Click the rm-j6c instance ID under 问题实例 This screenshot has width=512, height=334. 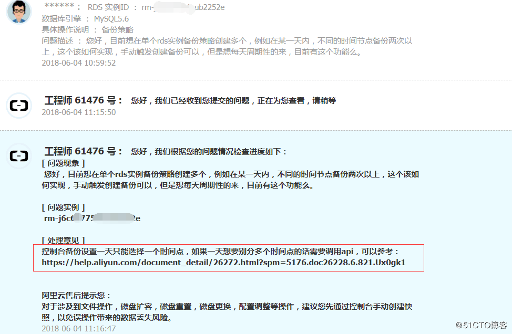(92, 218)
